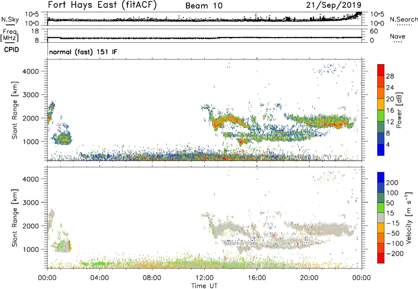Select the 'CPID' row label
418x289 pixels.
pyautogui.click(x=11, y=50)
